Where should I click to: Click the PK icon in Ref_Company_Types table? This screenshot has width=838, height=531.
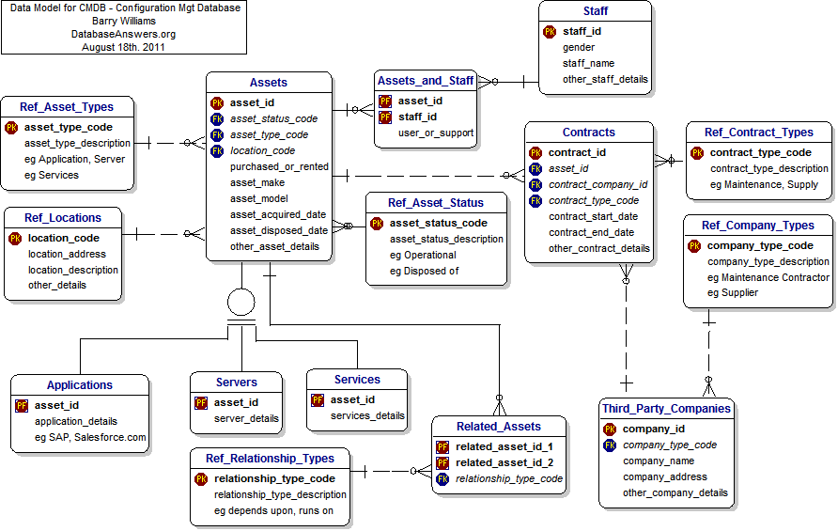693,246
